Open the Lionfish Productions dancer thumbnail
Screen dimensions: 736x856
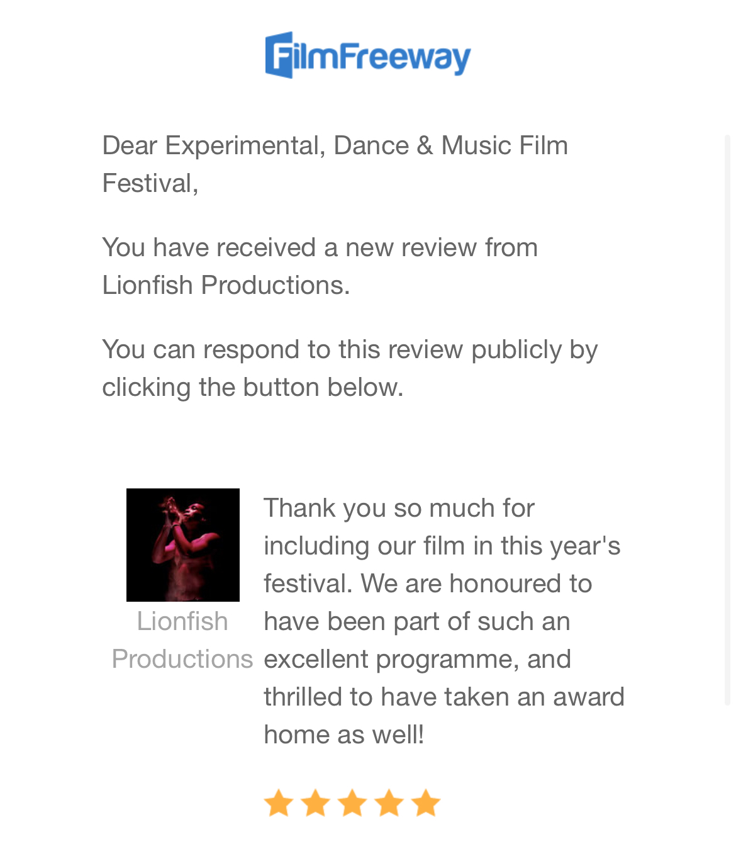coord(182,544)
